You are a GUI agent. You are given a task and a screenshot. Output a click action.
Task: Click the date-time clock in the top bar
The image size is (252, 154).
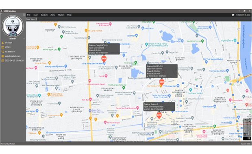click(243, 15)
